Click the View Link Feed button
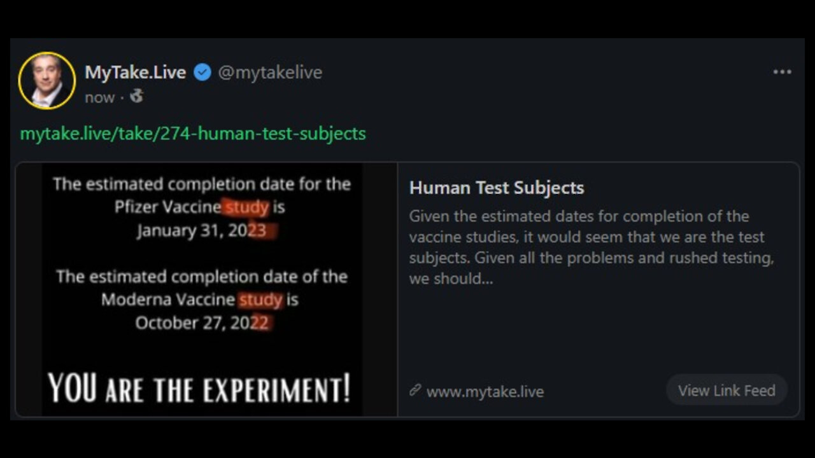Viewport: 815px width, 458px height. click(726, 390)
